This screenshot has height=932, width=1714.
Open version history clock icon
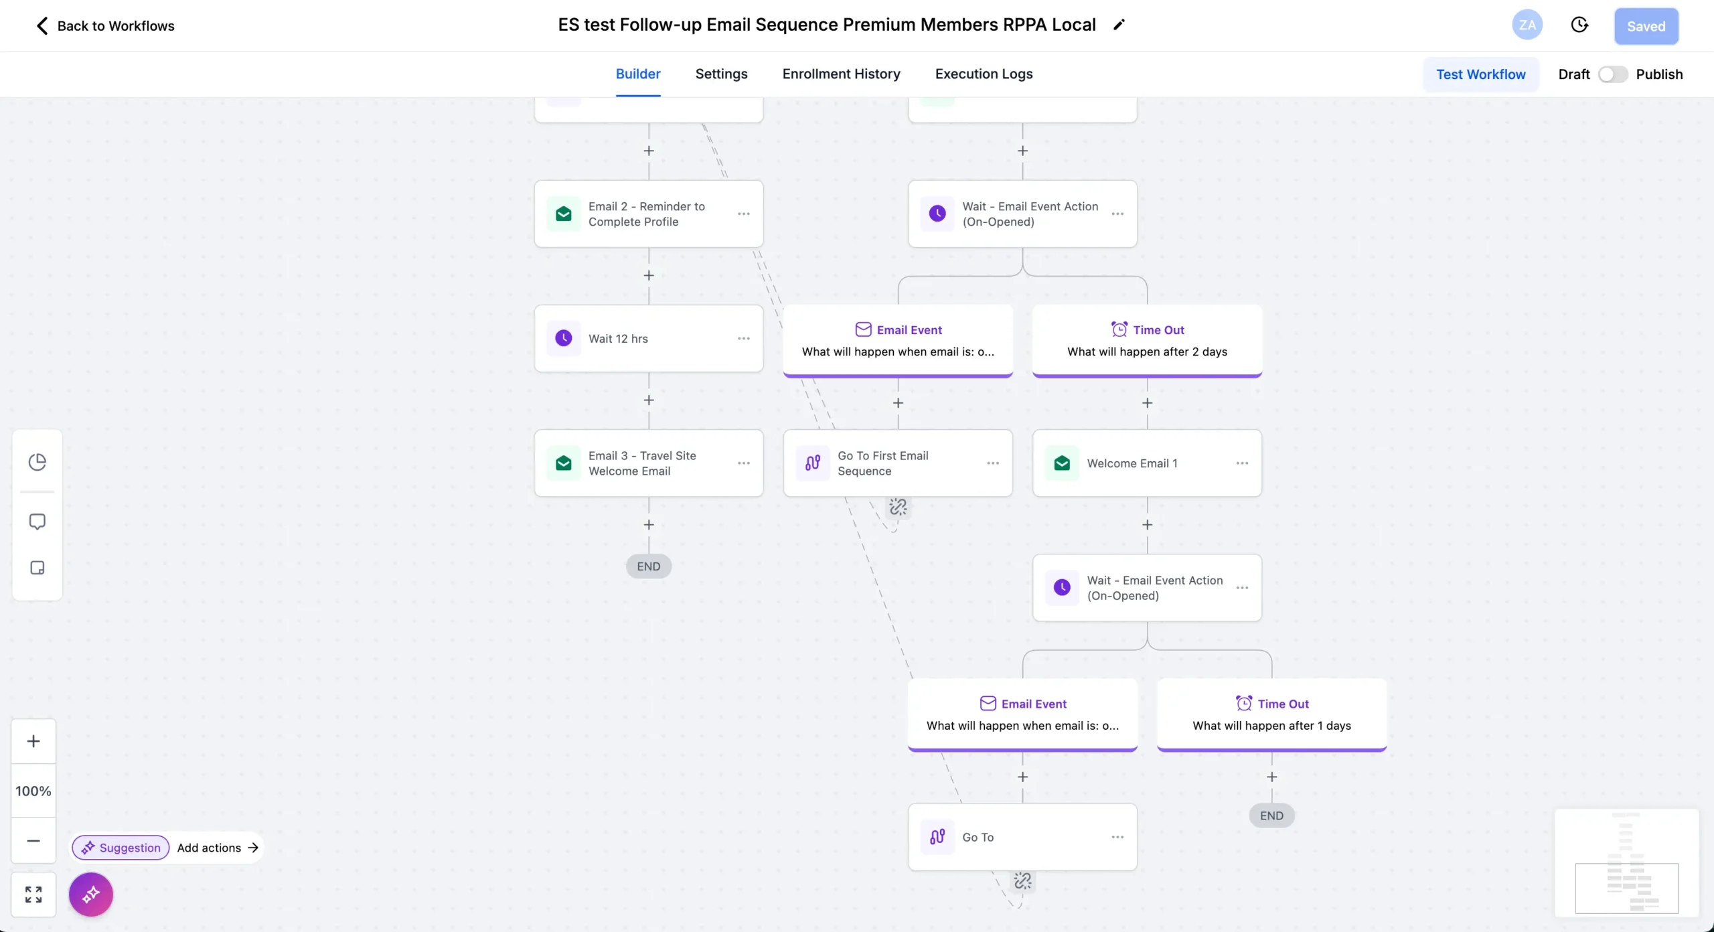[x=1579, y=25]
